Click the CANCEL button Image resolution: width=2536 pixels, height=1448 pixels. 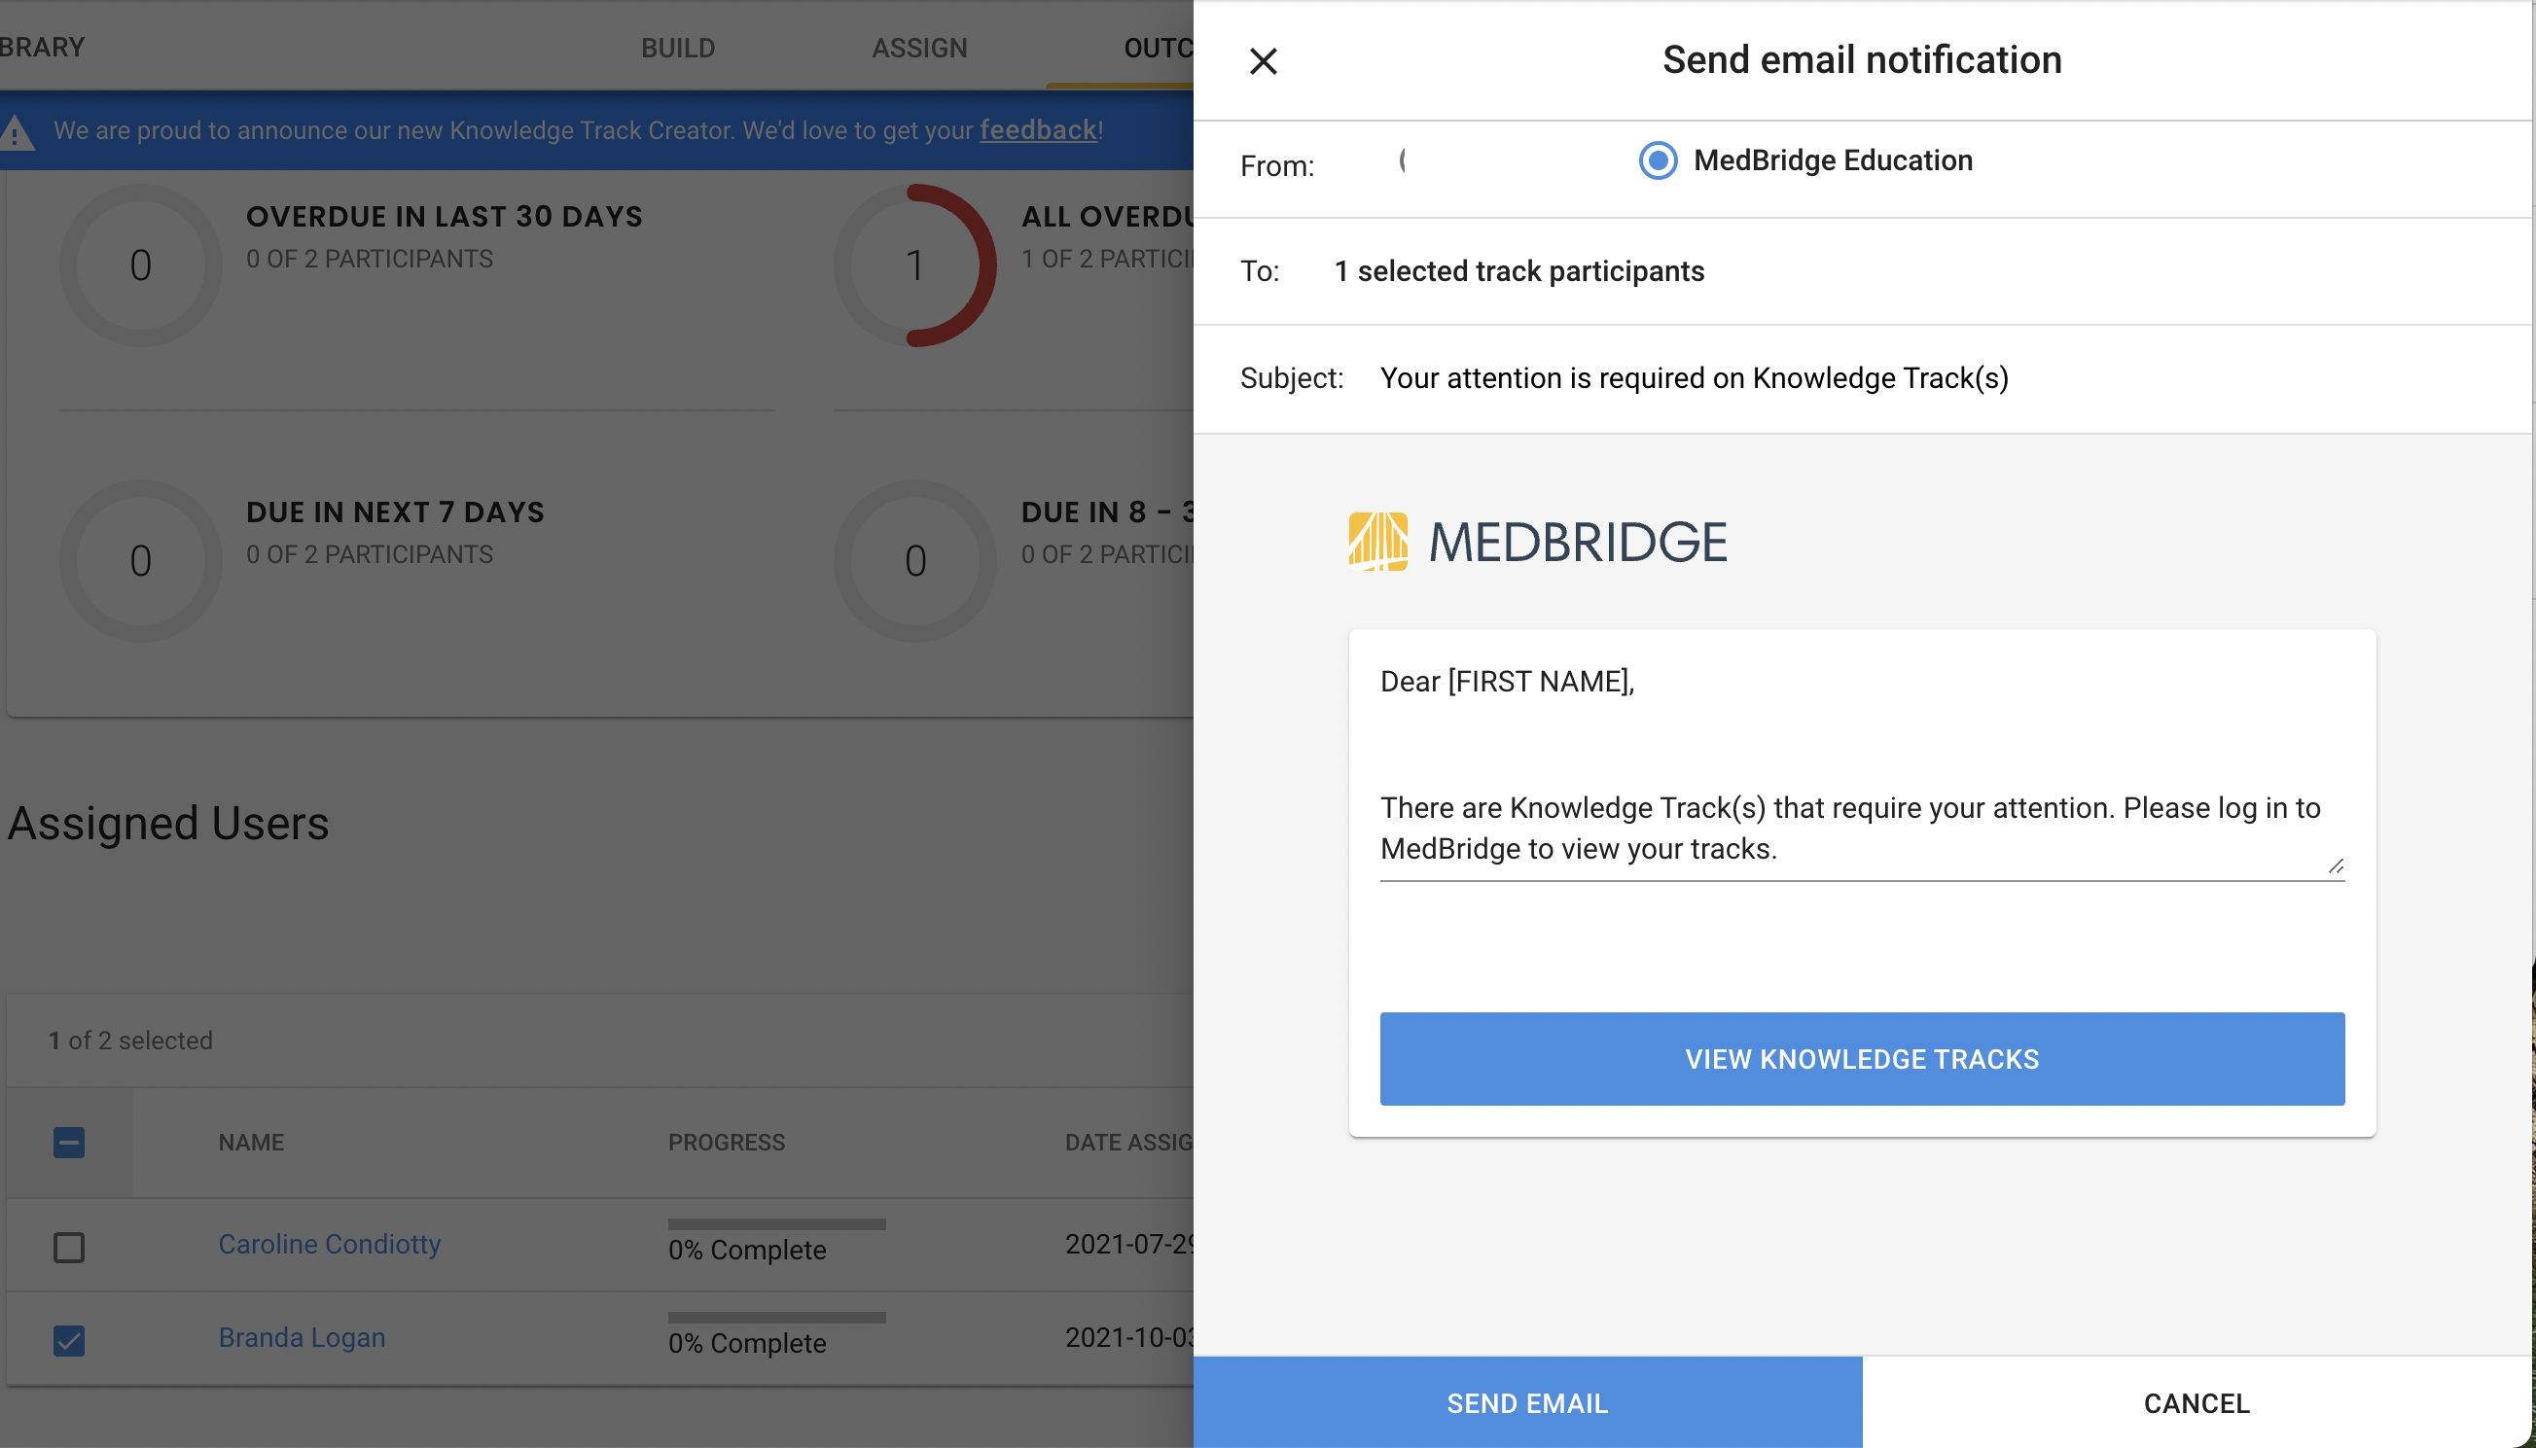click(x=2196, y=1402)
